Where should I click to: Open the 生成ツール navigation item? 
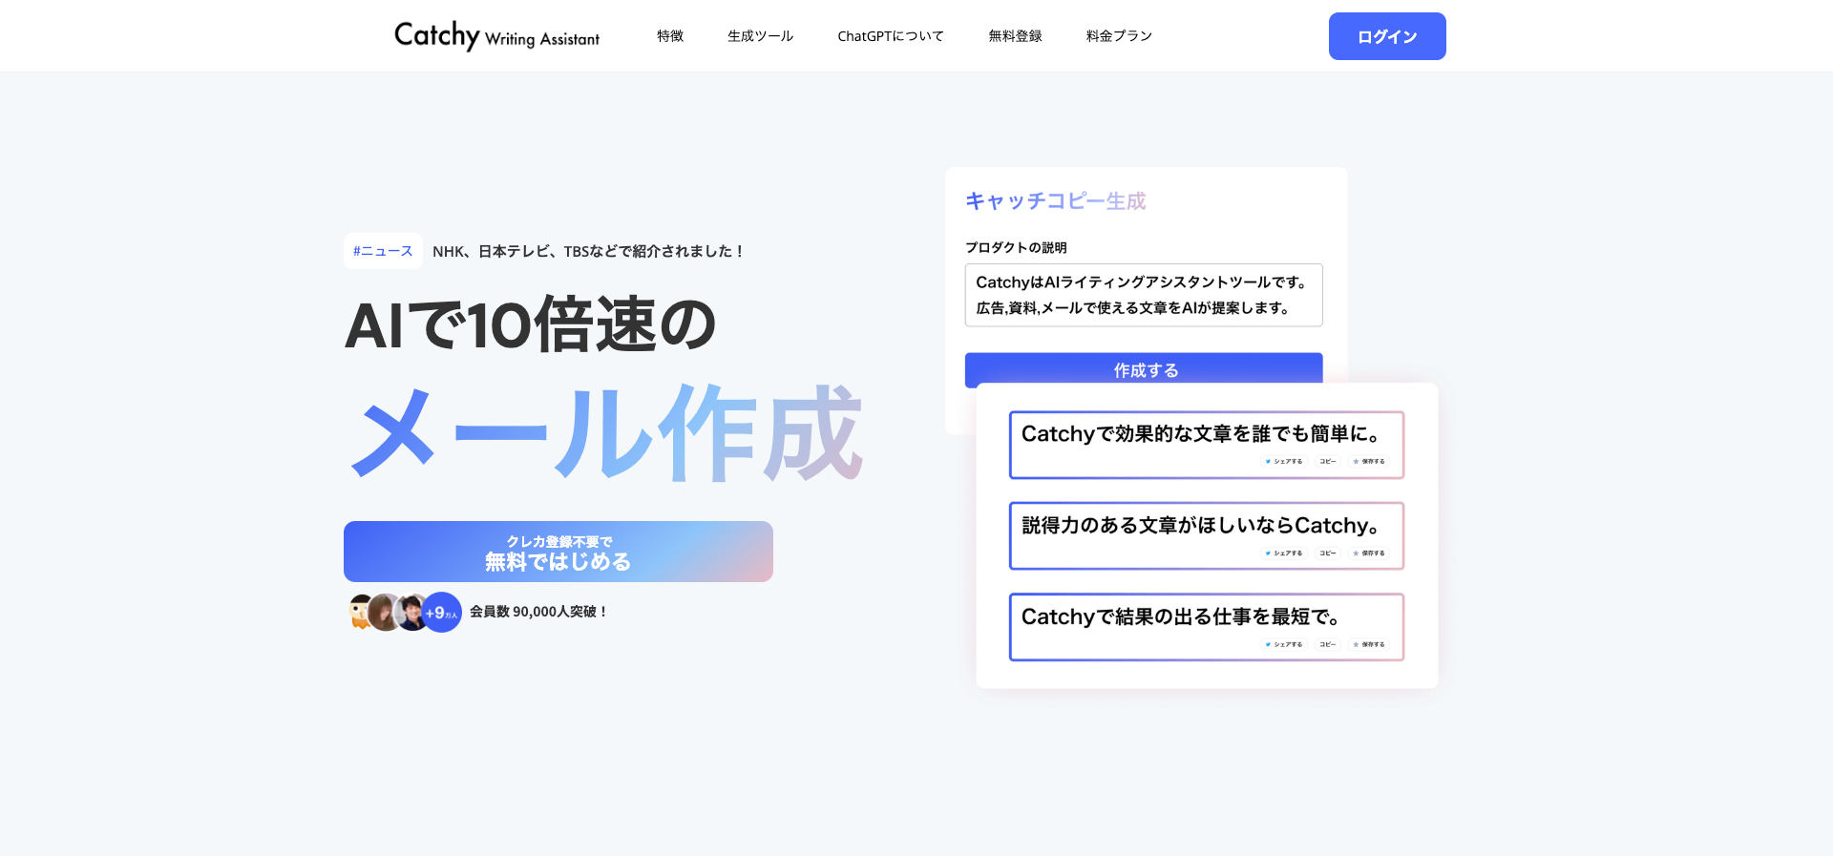click(x=760, y=36)
